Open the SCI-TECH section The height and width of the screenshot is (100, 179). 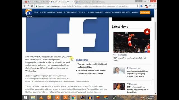[83, 12]
